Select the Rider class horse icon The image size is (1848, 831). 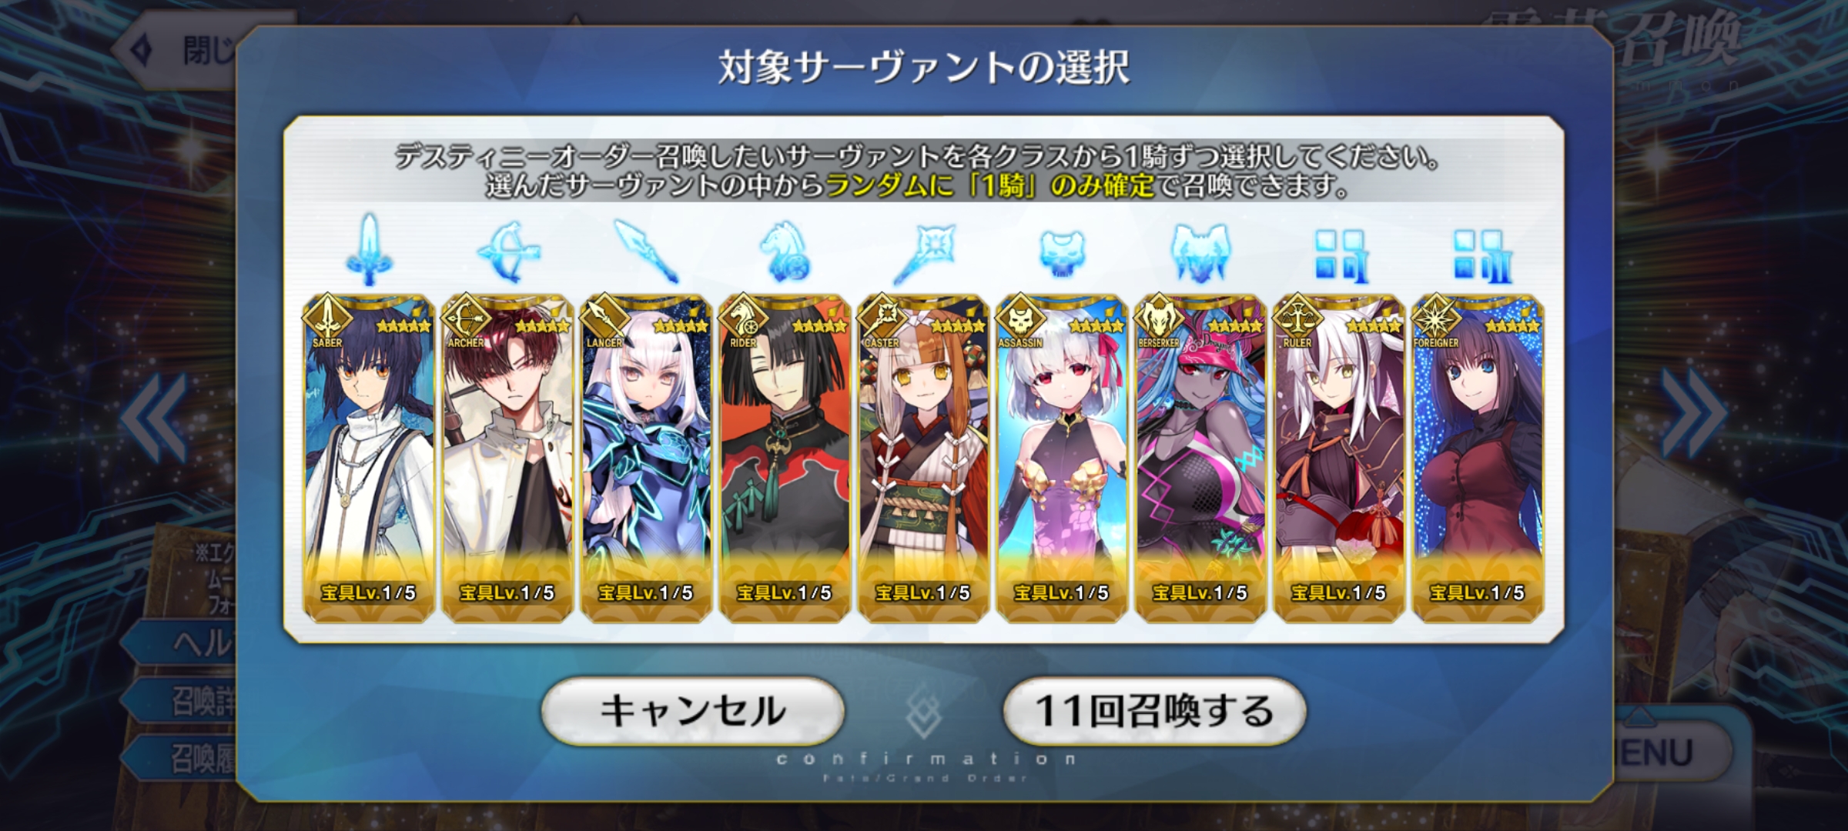[785, 251]
